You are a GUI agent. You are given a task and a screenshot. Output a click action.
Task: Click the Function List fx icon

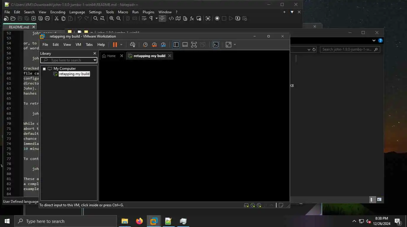tap(192, 18)
